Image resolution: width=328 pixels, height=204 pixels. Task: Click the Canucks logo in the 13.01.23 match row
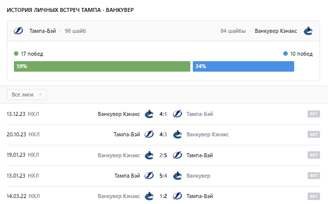pos(177,176)
